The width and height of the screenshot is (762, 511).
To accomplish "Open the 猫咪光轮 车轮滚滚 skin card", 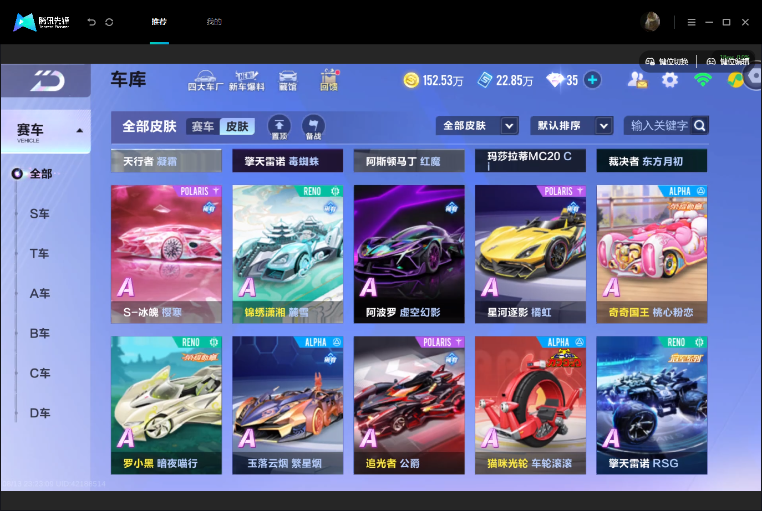I will [x=531, y=406].
